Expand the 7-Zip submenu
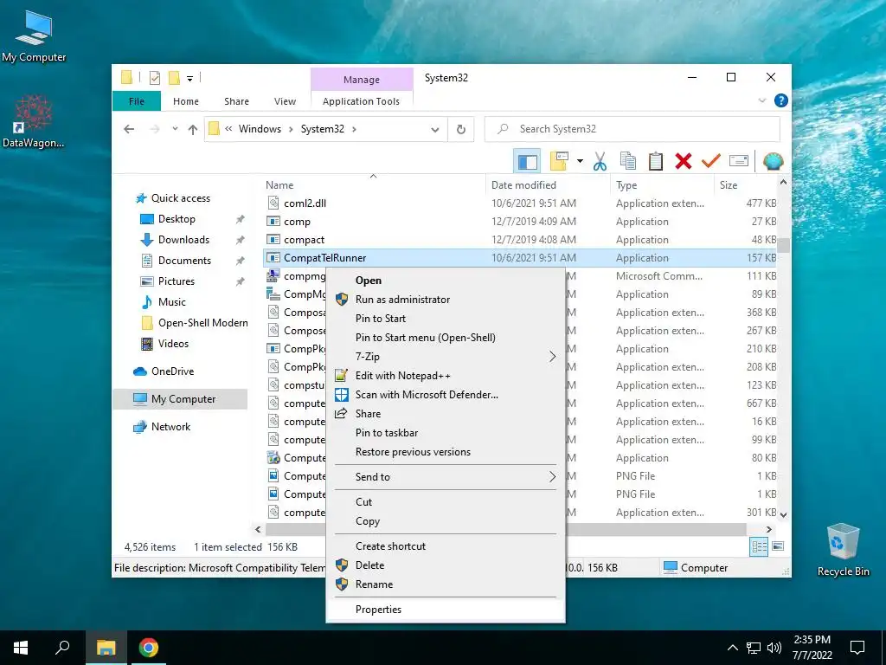The width and height of the screenshot is (886, 665). coord(446,357)
